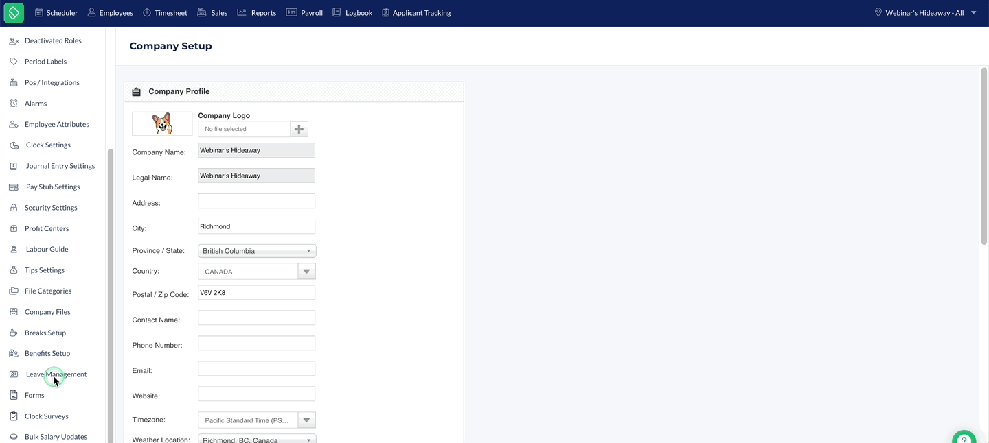989x443 pixels.
Task: Click the Phone Number field
Action: [257, 343]
